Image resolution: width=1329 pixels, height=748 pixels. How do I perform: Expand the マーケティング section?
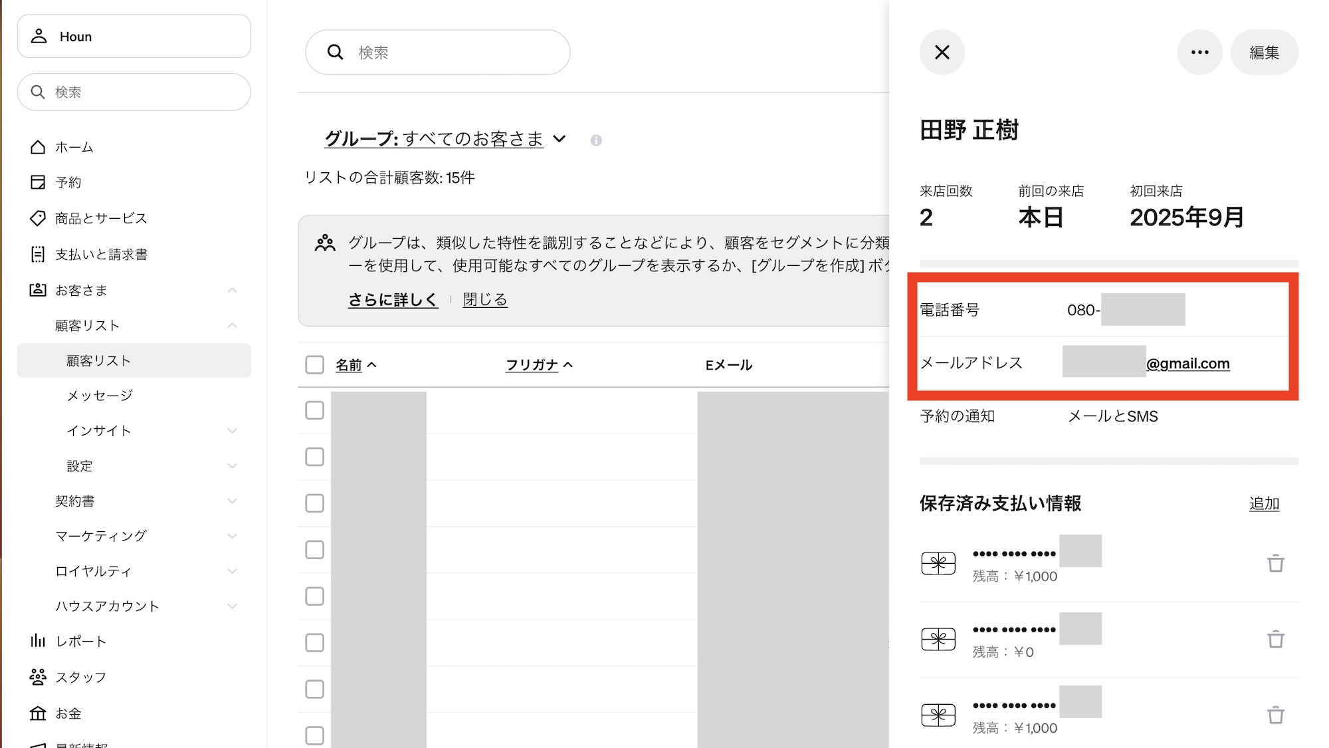[232, 536]
